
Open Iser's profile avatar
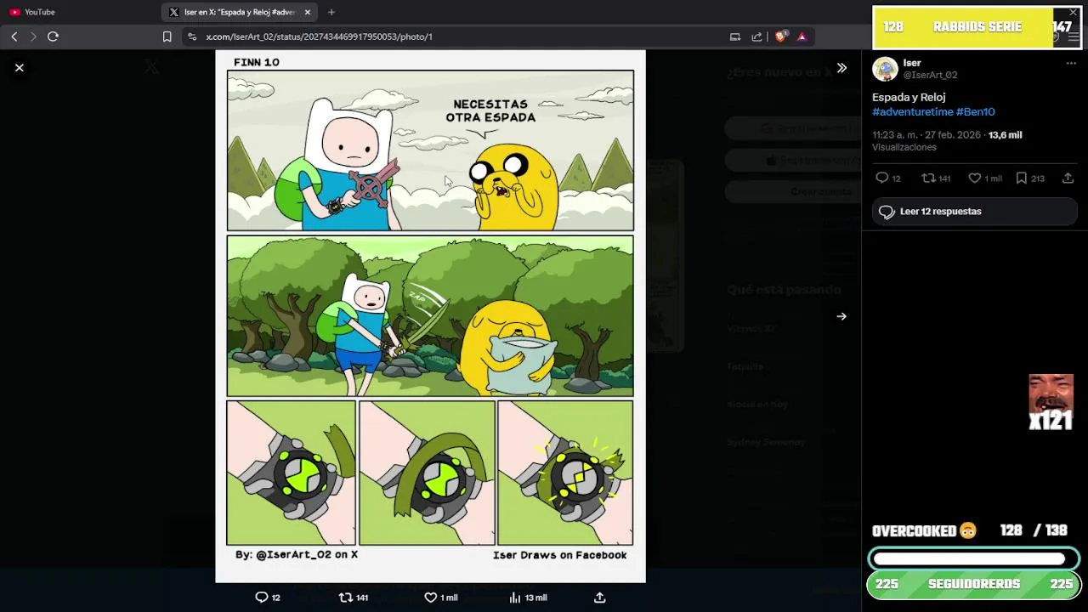[885, 69]
